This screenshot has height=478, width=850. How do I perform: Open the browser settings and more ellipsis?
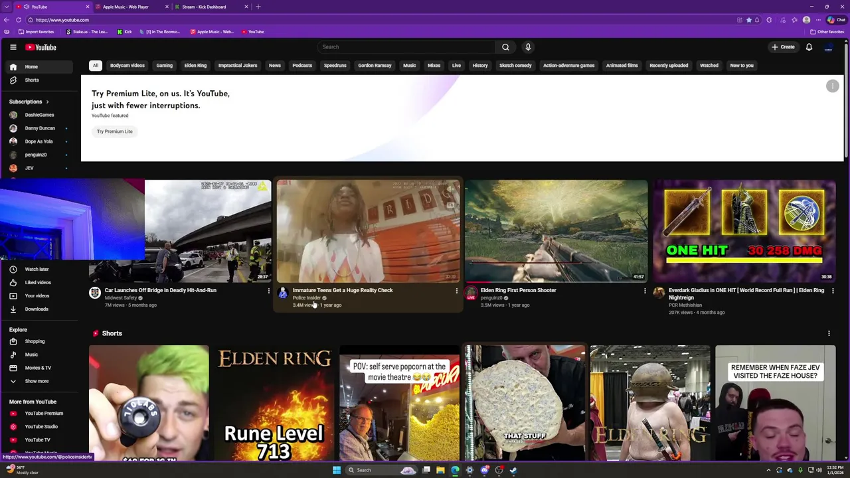click(x=819, y=20)
